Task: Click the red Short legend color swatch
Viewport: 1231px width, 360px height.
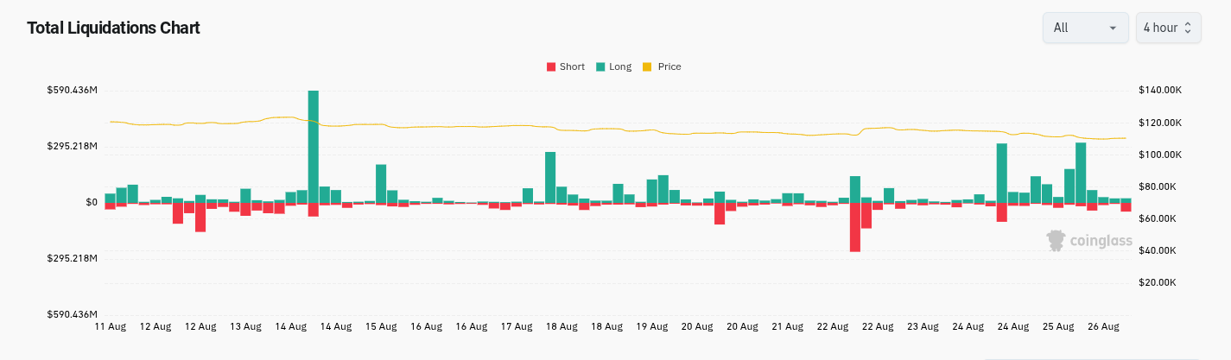Action: point(550,66)
